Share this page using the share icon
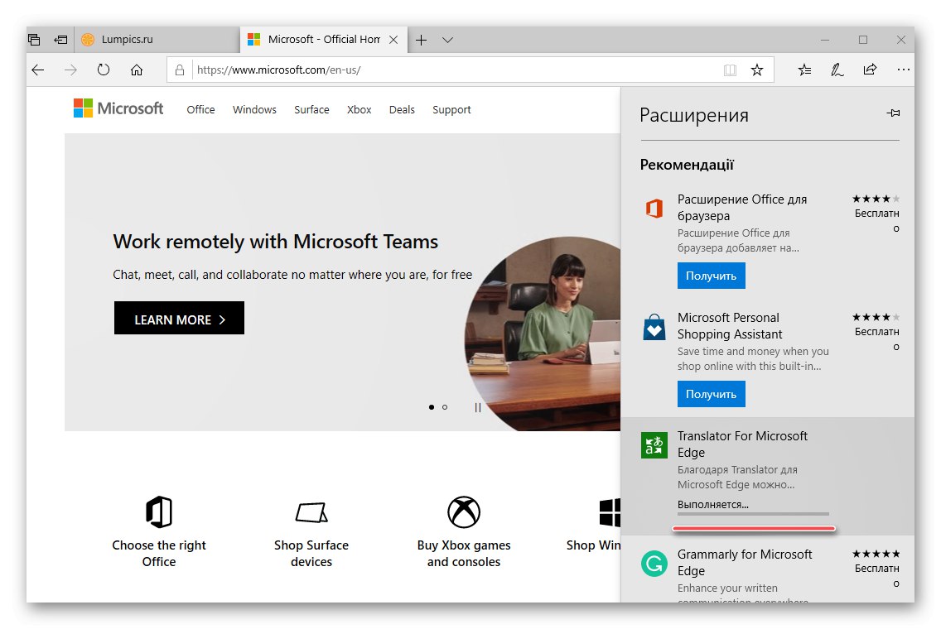941x629 pixels. [x=870, y=70]
